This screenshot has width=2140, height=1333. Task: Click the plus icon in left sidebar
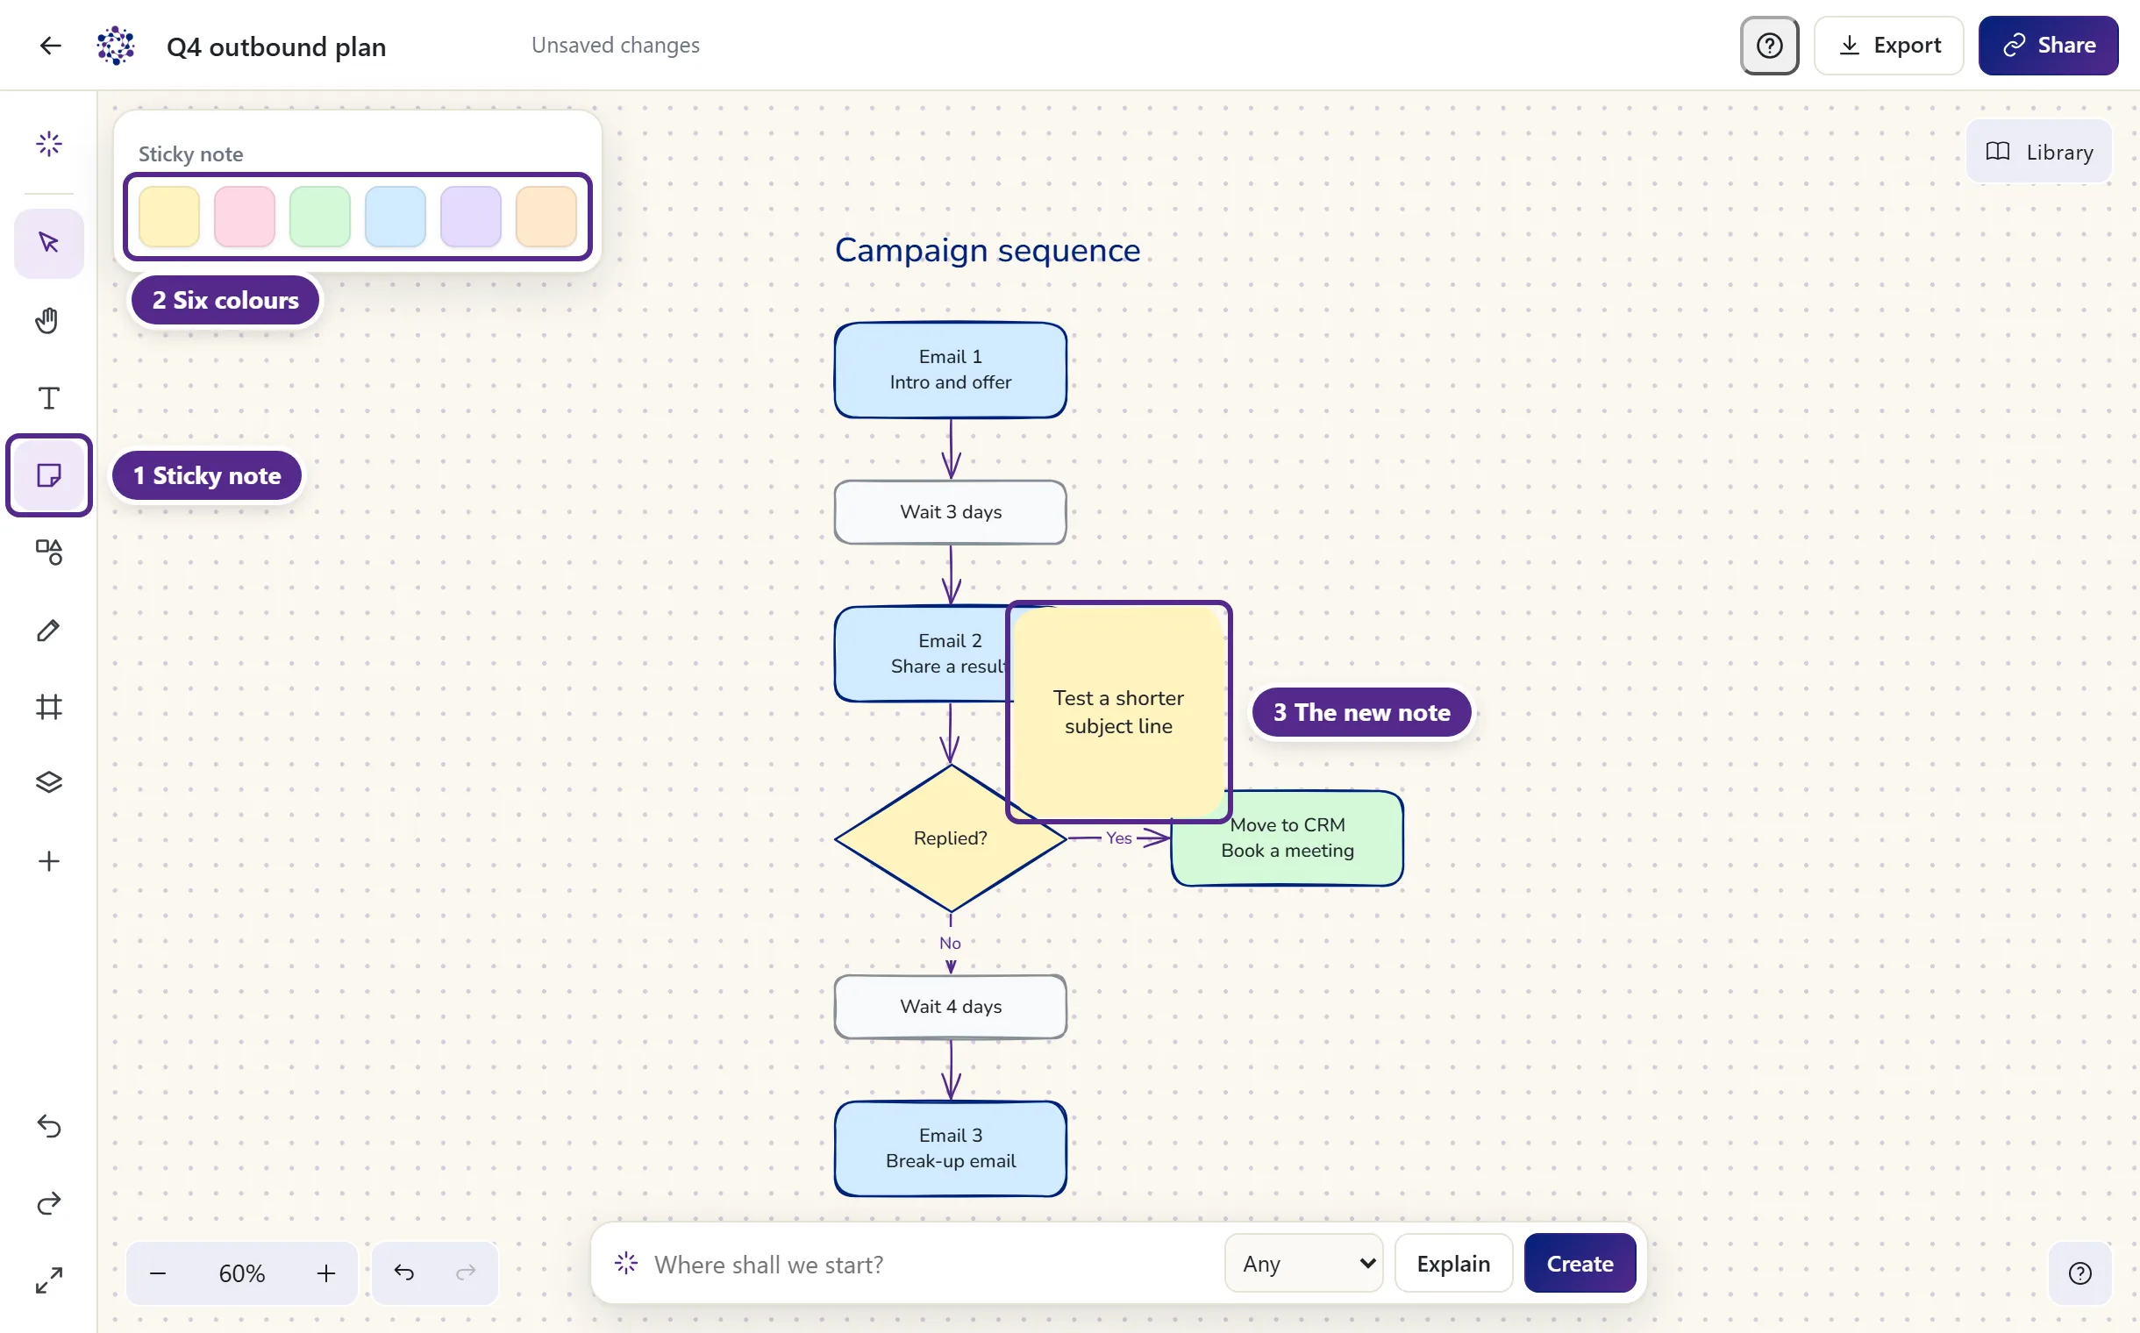point(49,860)
